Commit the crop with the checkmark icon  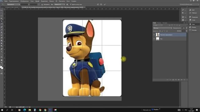click(x=105, y=4)
